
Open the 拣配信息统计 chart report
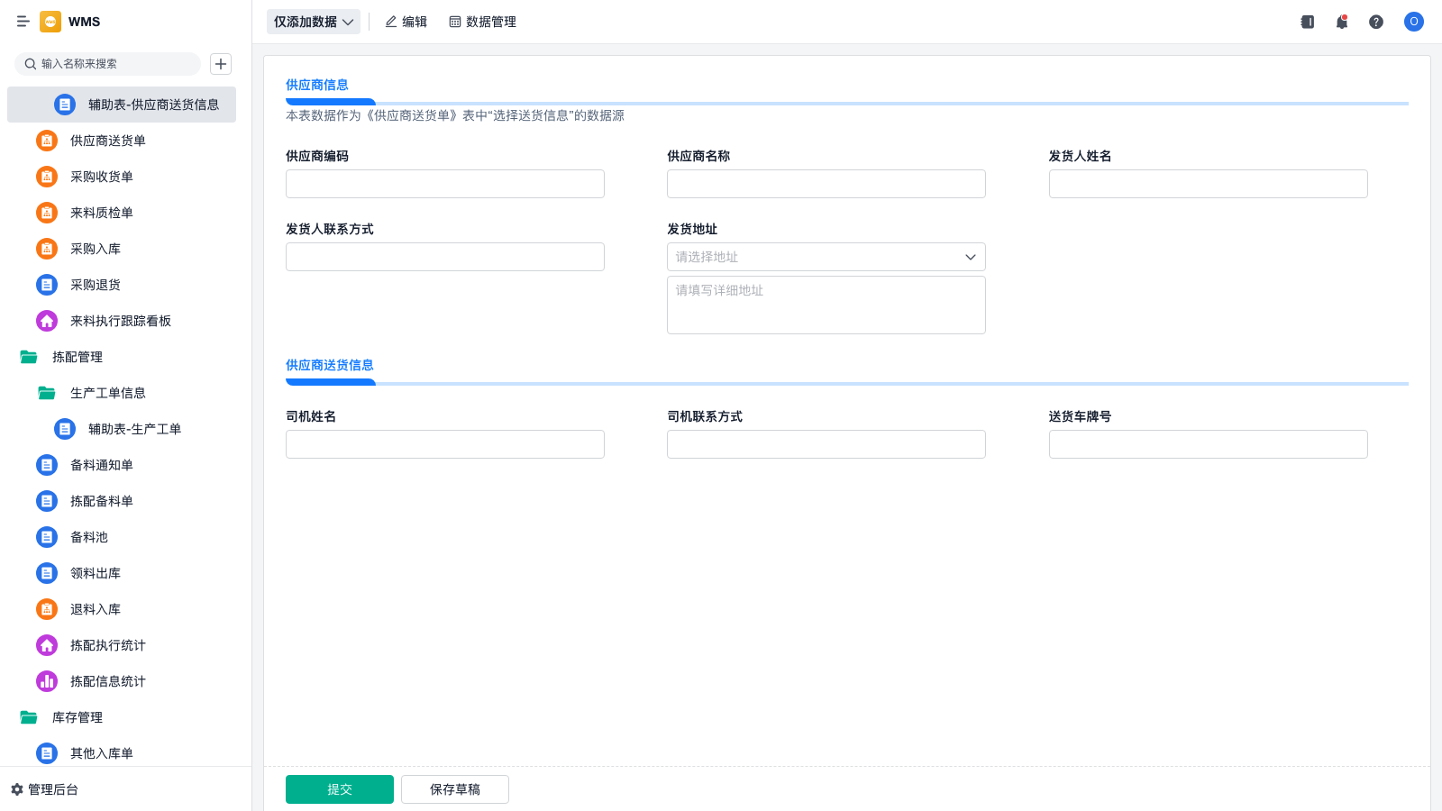click(107, 681)
